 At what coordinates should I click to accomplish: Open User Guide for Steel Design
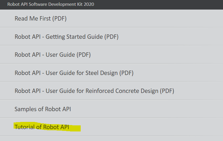74,73
